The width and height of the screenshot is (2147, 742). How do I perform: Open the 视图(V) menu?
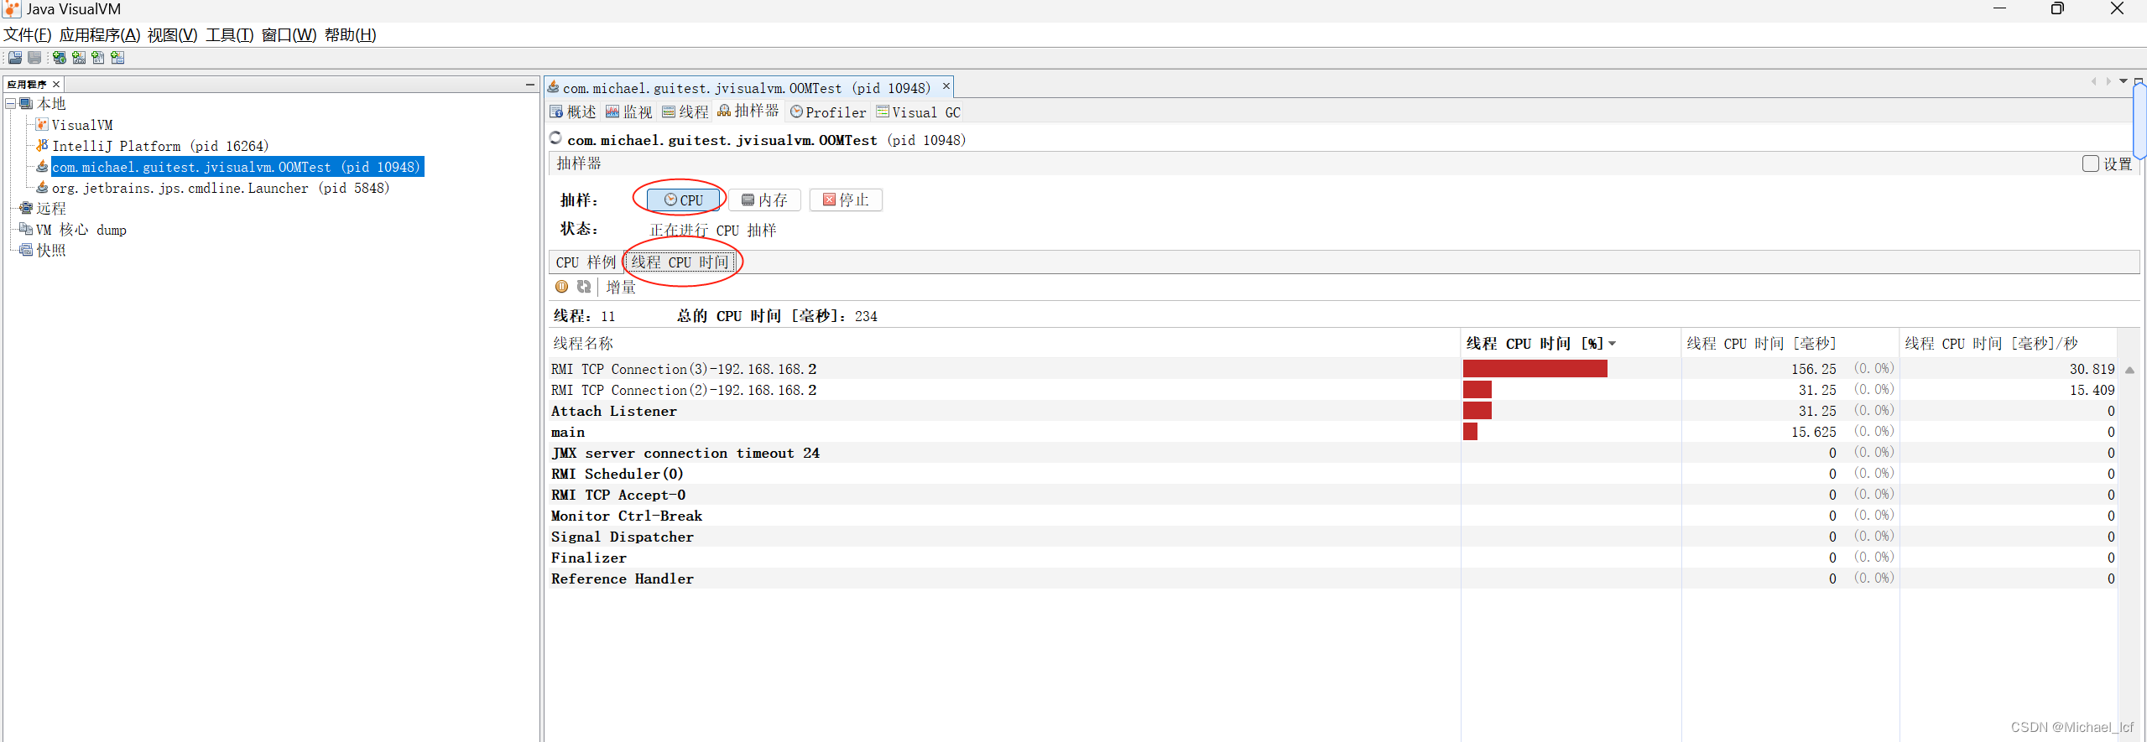pos(172,35)
